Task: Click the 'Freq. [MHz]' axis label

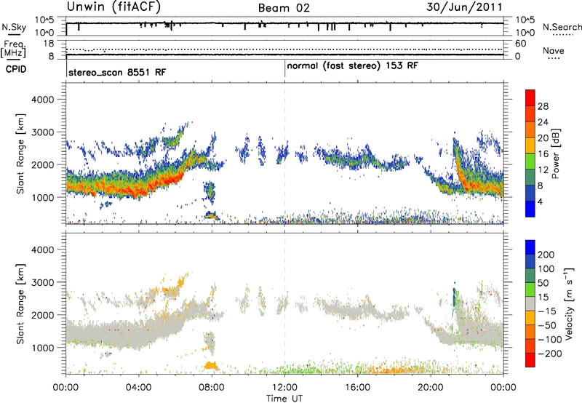Action: click(15, 49)
